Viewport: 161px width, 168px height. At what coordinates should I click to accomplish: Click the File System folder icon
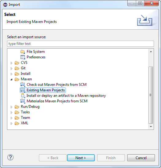(23, 52)
